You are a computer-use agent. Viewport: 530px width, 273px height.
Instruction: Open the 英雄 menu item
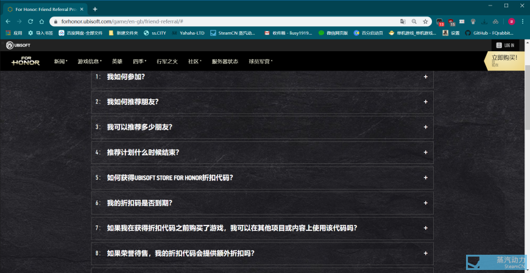point(118,62)
